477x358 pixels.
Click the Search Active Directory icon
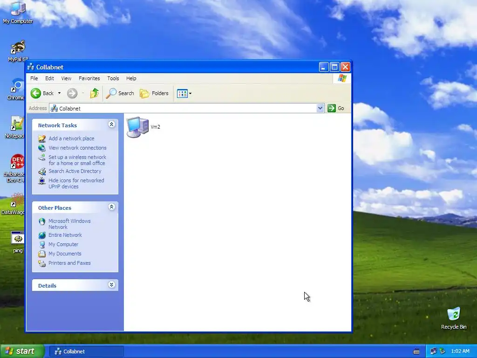tap(41, 172)
